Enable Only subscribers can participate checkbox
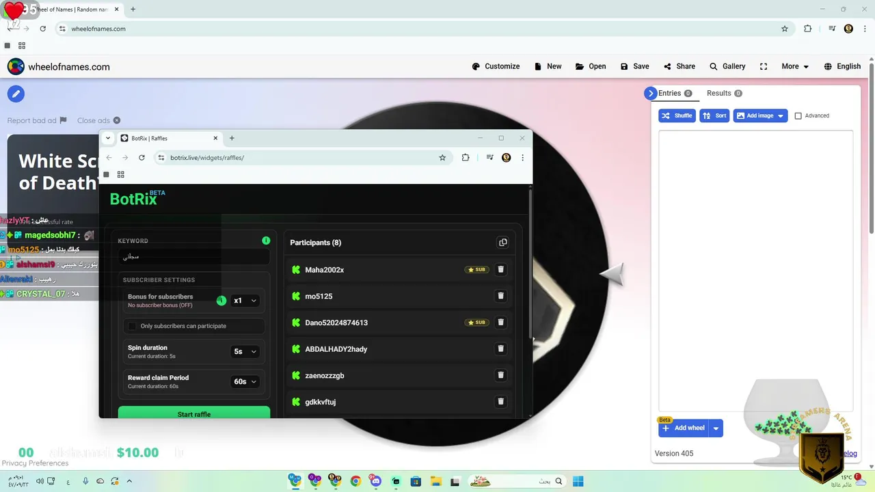Image resolution: width=875 pixels, height=492 pixels. pos(133,326)
